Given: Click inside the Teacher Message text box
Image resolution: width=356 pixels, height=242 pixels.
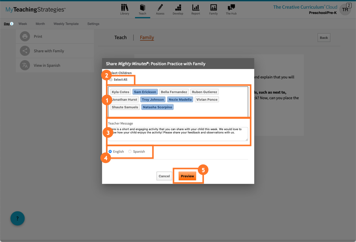Looking at the screenshot, I should (178, 134).
